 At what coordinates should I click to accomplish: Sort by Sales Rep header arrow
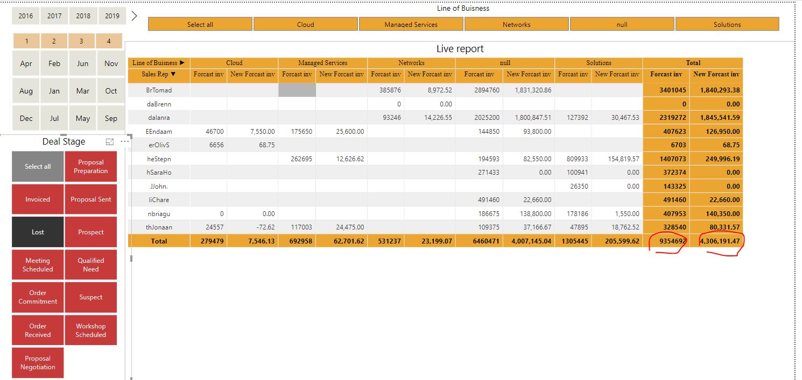(x=173, y=74)
